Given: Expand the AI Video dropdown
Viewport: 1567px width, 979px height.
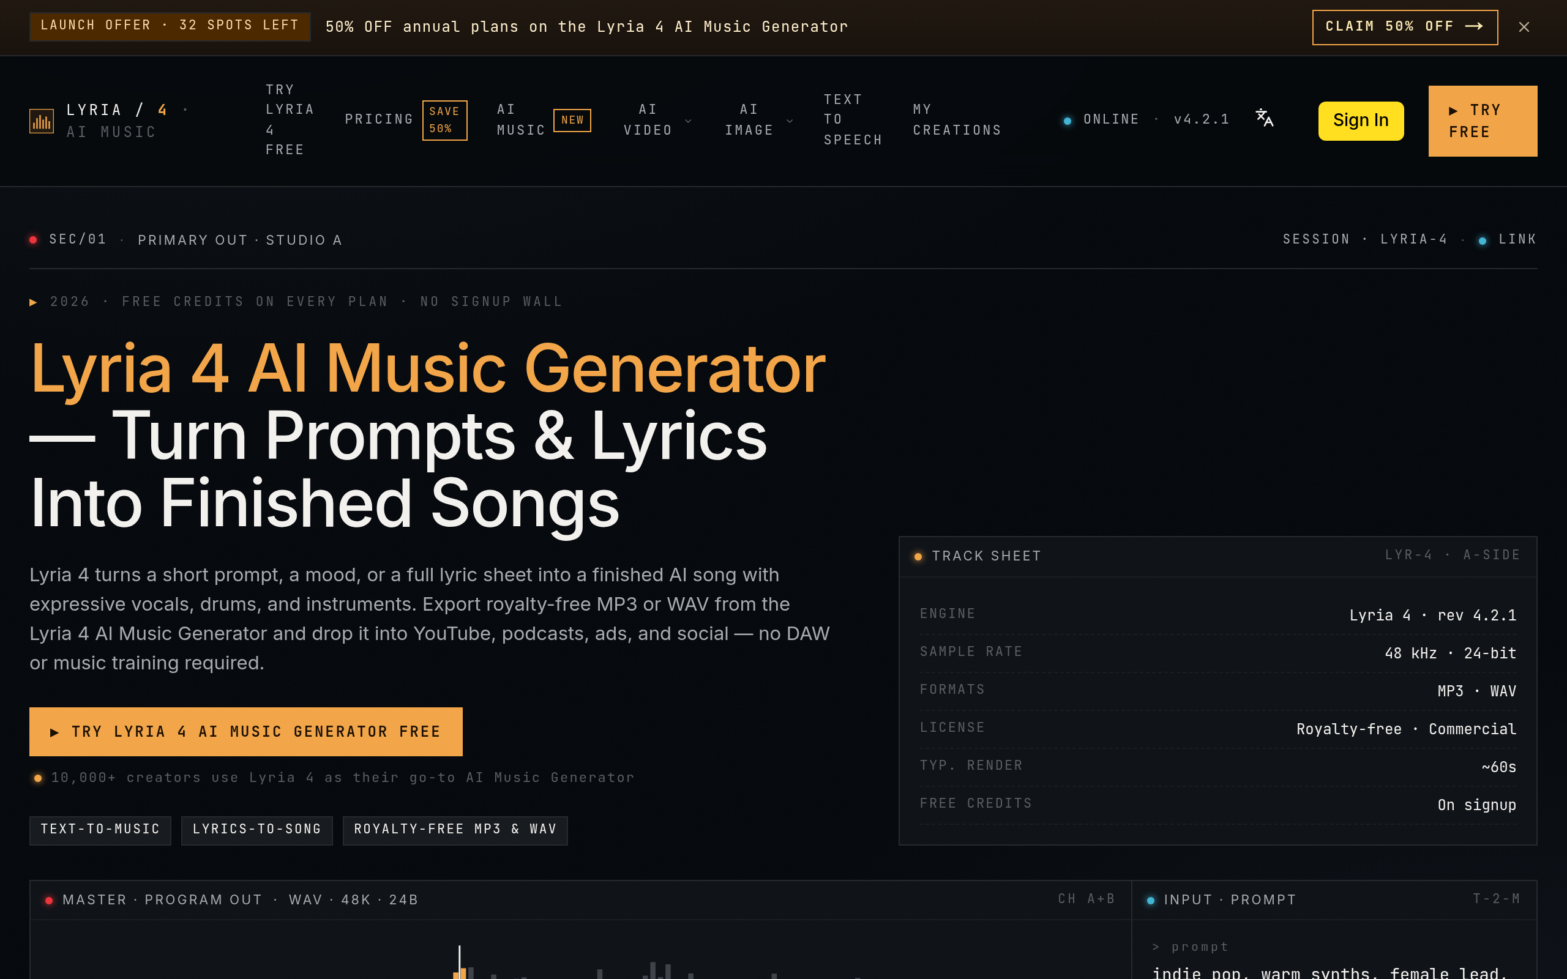Looking at the screenshot, I should point(657,120).
